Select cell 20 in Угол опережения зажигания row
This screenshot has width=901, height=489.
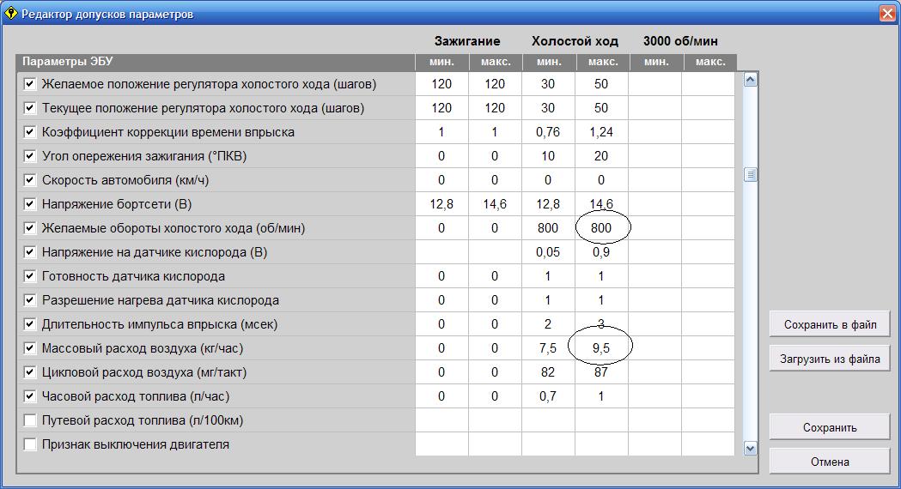click(601, 156)
